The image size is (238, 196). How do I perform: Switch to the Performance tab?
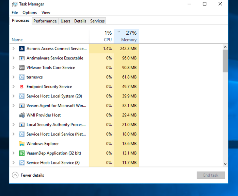(45, 21)
